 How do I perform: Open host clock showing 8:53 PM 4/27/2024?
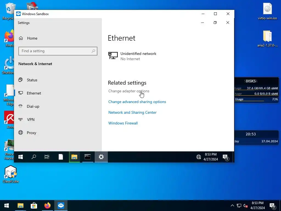point(257,206)
